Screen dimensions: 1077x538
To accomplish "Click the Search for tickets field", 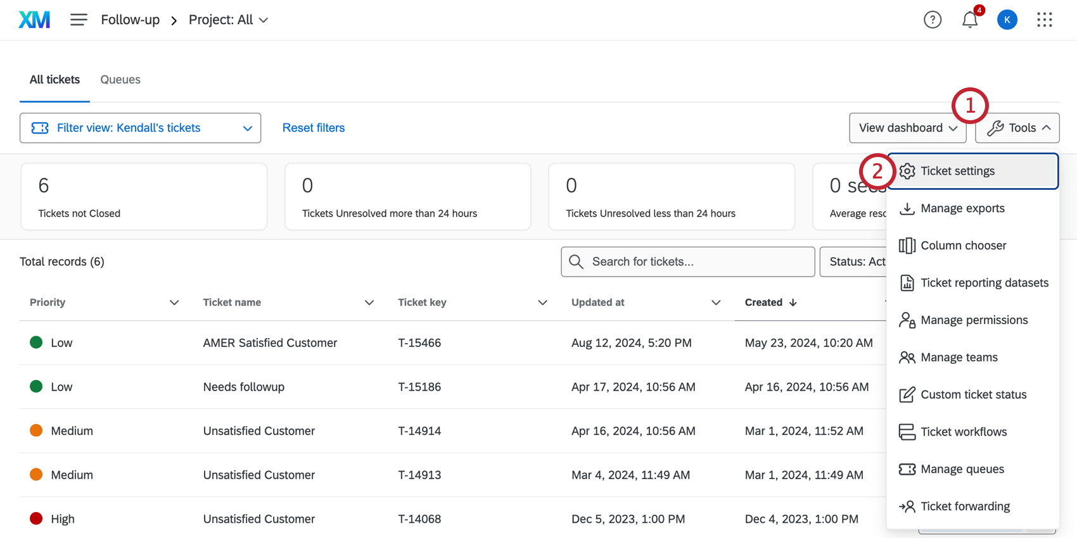I will click(x=687, y=261).
